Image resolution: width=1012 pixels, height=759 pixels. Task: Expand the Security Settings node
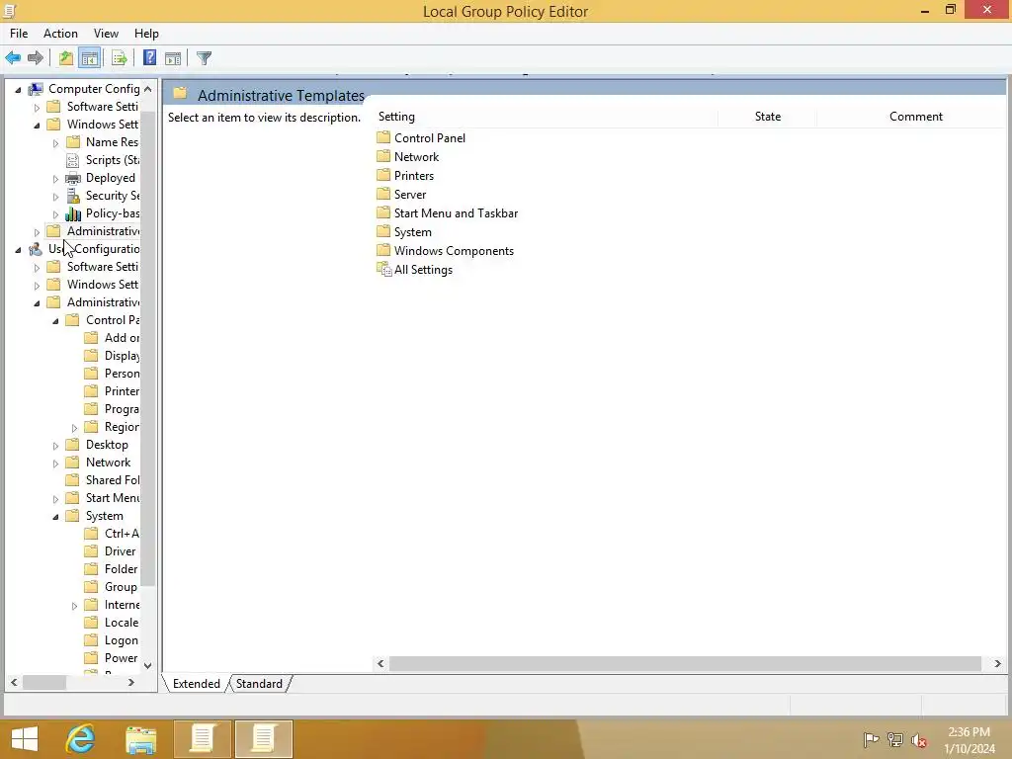55,197
